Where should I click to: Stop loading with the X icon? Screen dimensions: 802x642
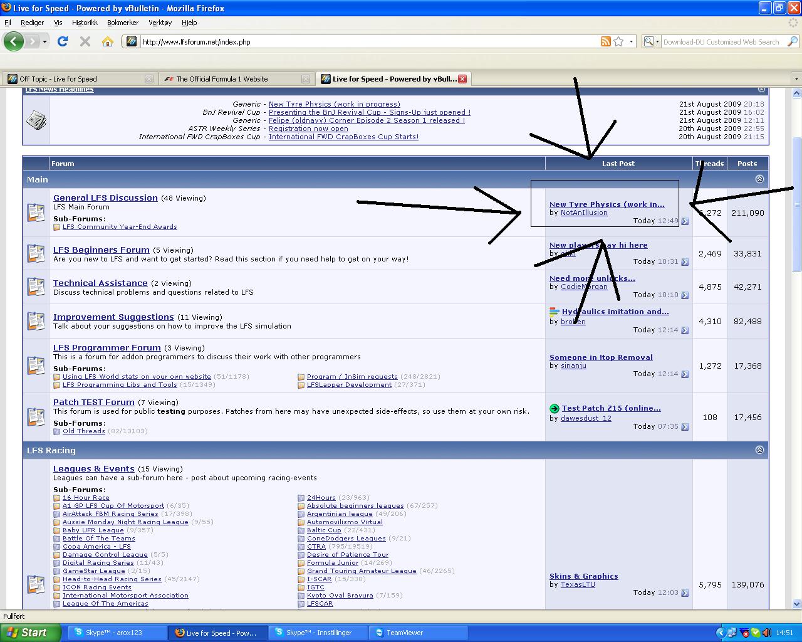click(85, 42)
